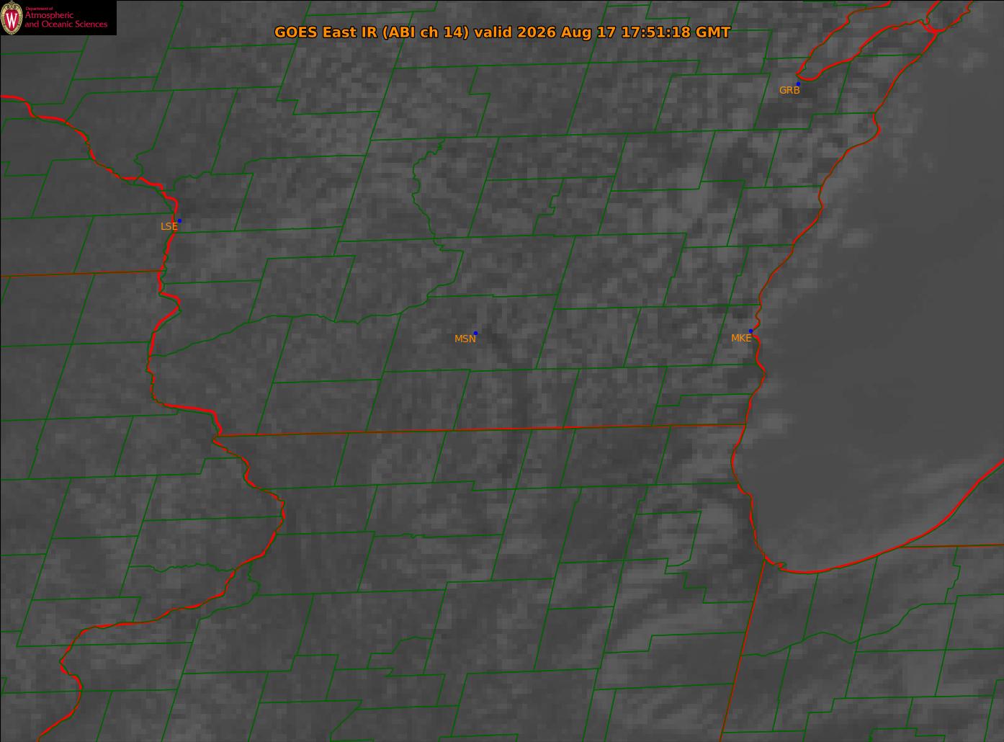Click the MSN station label
Viewport: 1004px width, 742px height.
(465, 339)
